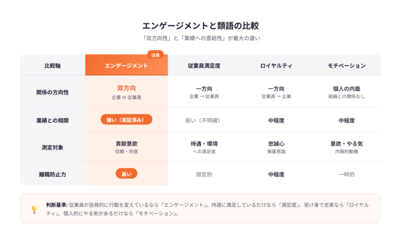Click the 強い（実証済み）orange pill badge
The height and width of the screenshot is (240, 401).
tap(126, 120)
